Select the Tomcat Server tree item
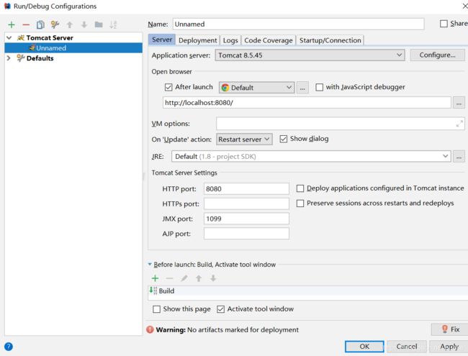 click(49, 38)
